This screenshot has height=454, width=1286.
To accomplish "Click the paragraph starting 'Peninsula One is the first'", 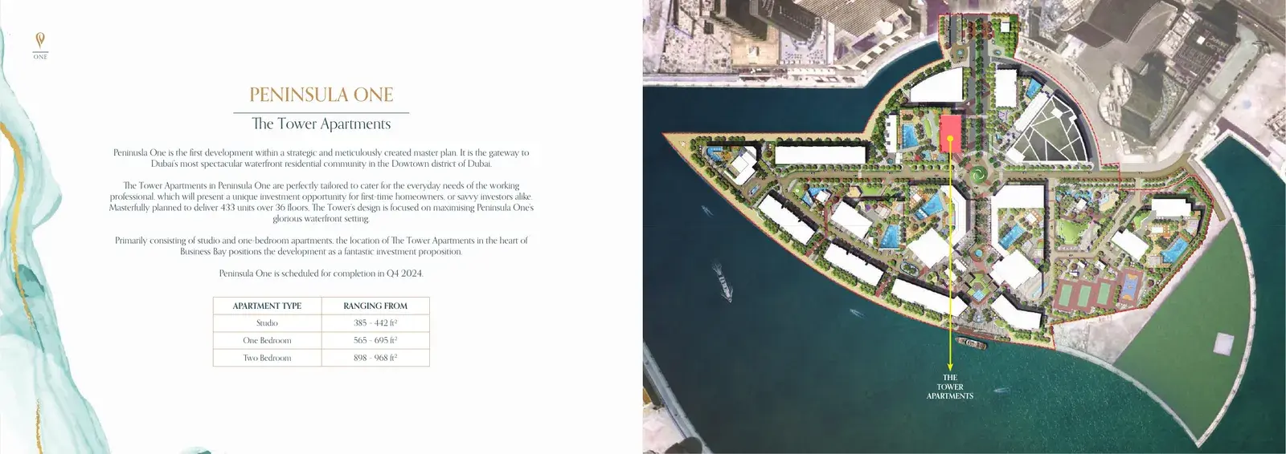I will coord(321,158).
